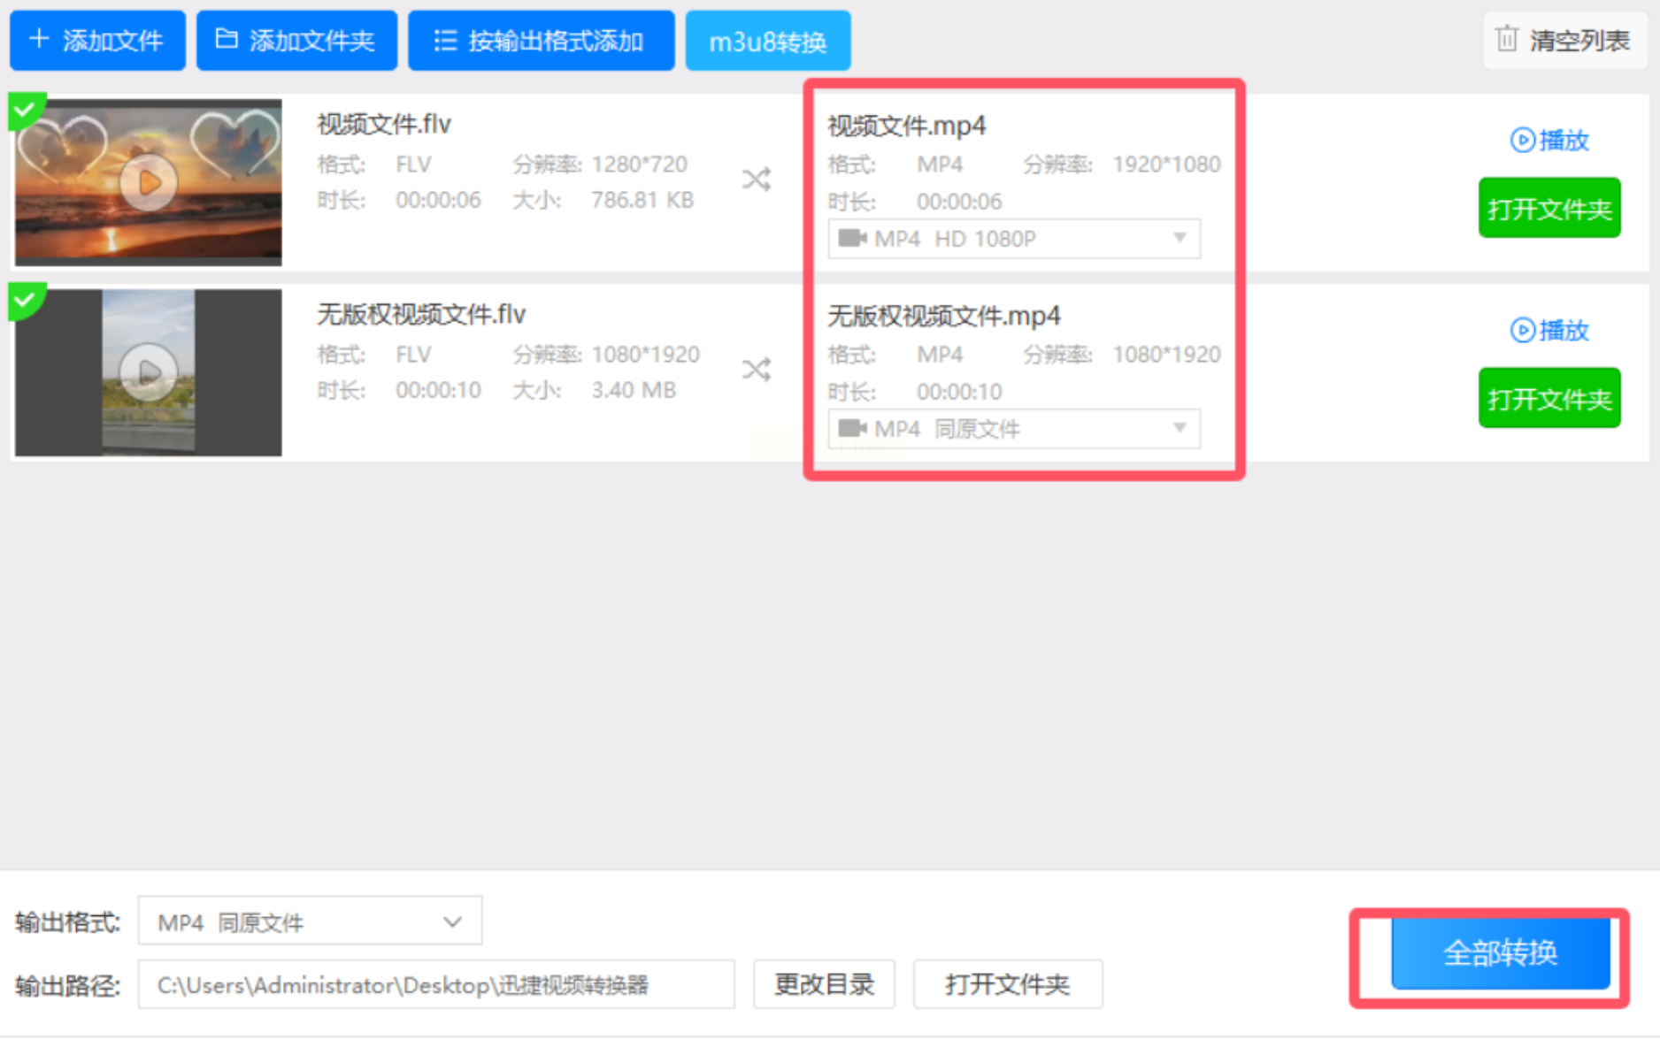Open the m3u8转换 tool
1660x1040 pixels.
[768, 41]
